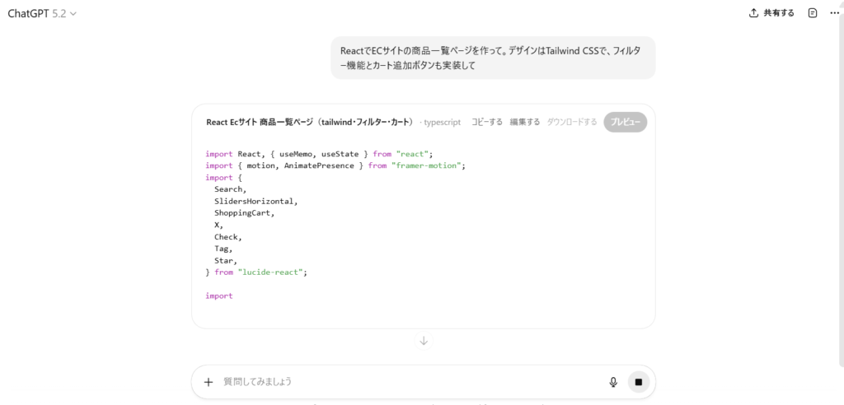
Task: Click the "lucide-react" import string in code
Action: (271, 272)
